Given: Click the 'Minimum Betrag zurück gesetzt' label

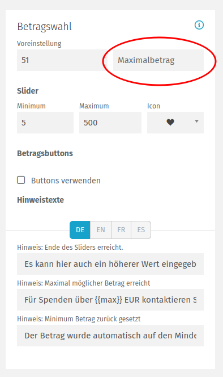Looking at the screenshot, I should (93, 319).
